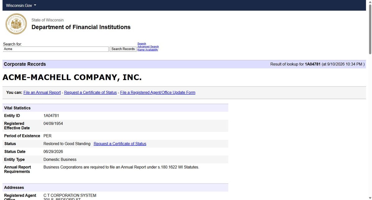This screenshot has height=200, width=372.
Task: Click the Vital Statistics section header
Action: pos(115,108)
